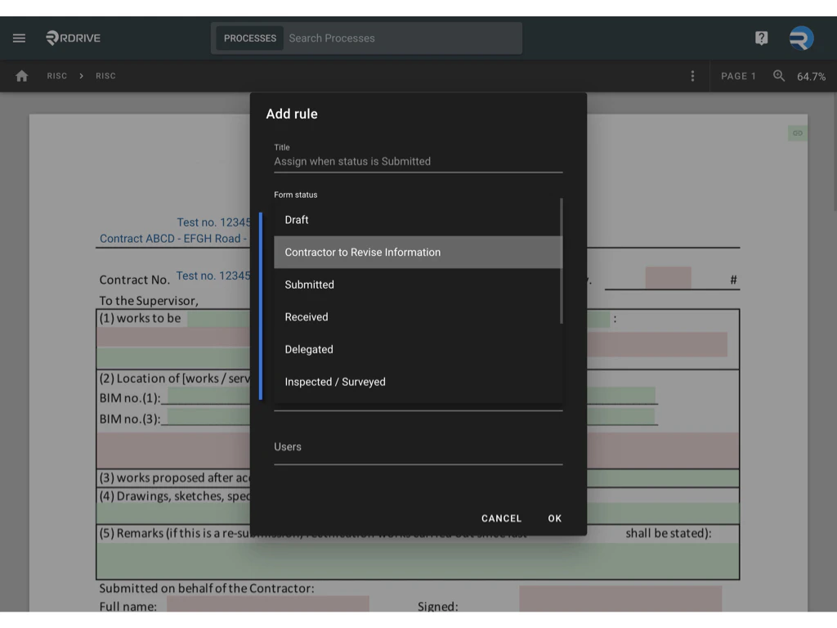Cancel the Add rule dialog
837x628 pixels.
[500, 518]
